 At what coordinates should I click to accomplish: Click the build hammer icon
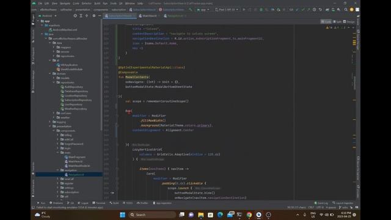[191, 10]
